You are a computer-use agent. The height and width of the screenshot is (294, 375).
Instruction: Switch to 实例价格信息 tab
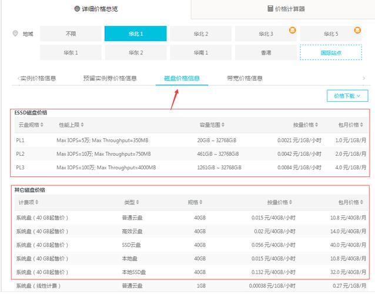(38, 78)
